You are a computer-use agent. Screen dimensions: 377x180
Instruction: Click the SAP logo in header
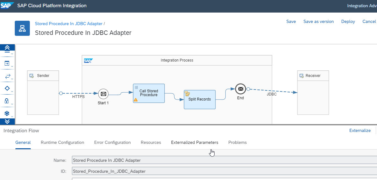7,6
